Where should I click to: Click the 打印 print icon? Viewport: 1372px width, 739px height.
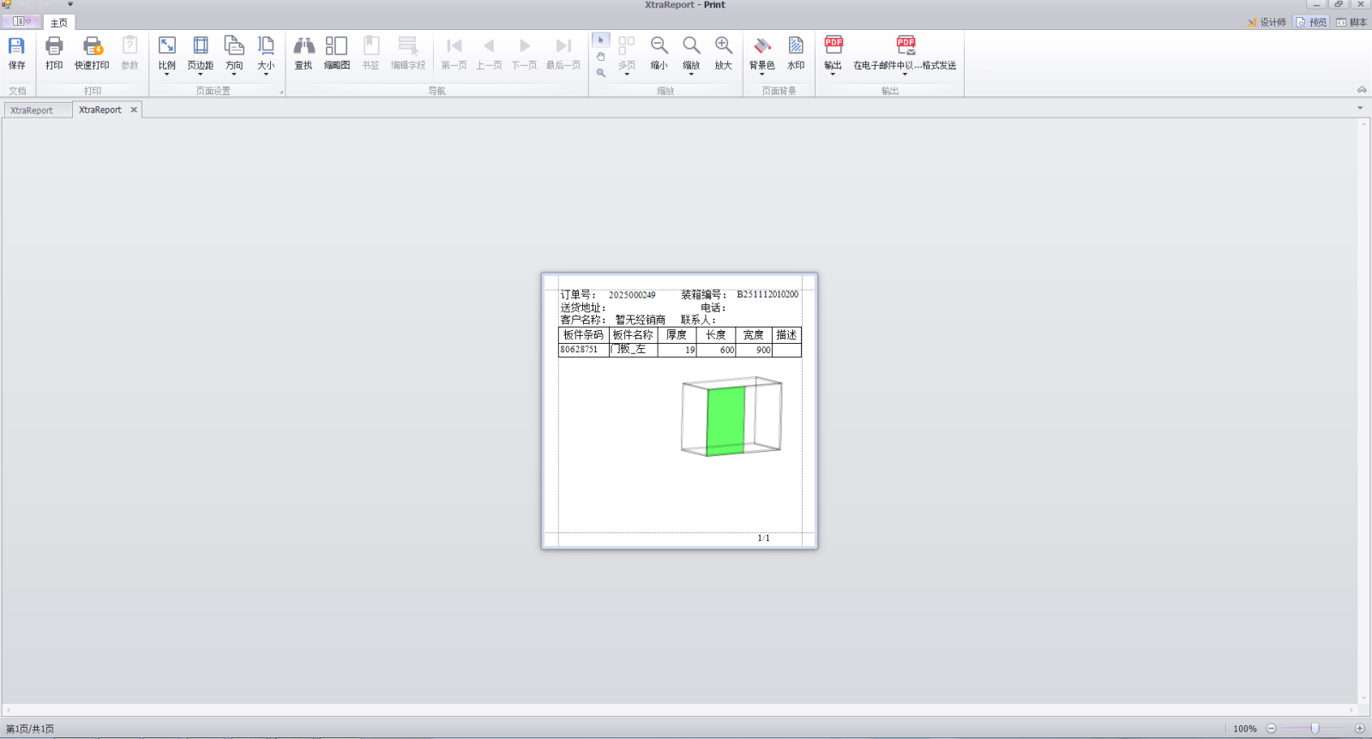coord(54,51)
